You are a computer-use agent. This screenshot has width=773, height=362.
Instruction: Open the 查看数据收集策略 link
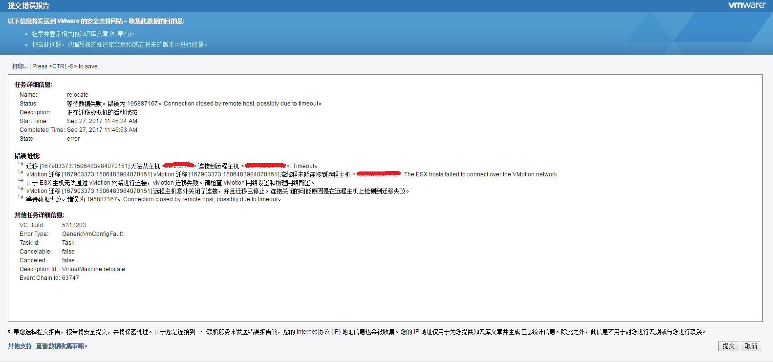pos(60,346)
